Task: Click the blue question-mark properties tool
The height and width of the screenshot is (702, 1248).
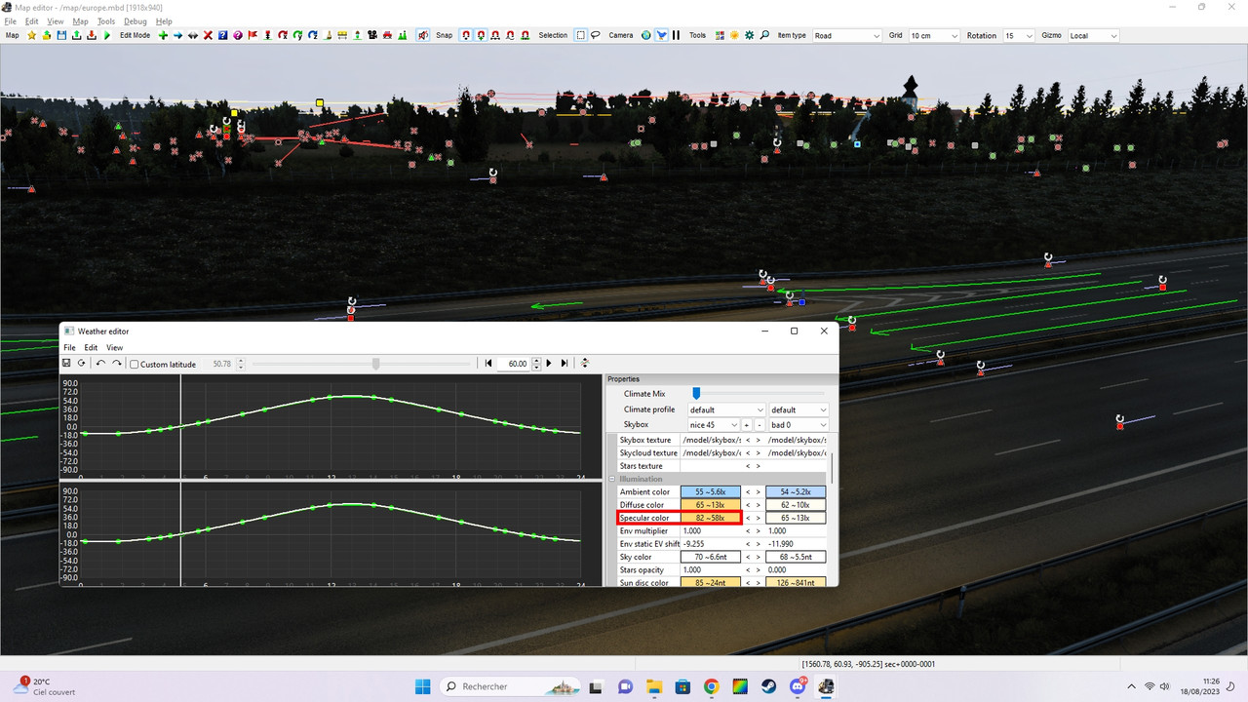Action: (222, 35)
